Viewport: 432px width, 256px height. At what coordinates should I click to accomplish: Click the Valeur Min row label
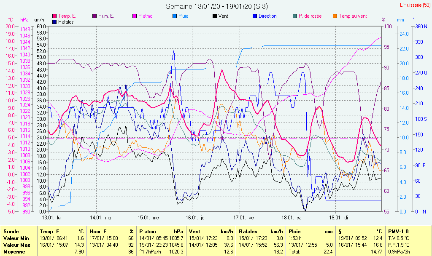point(16,238)
